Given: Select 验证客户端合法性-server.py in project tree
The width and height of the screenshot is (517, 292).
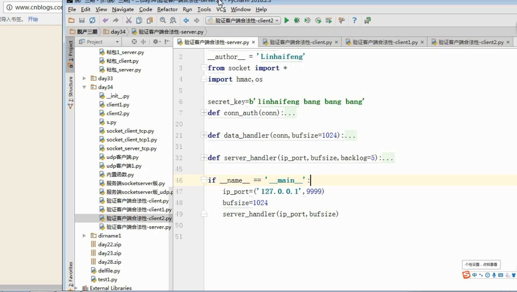Looking at the screenshot, I should pos(139,227).
